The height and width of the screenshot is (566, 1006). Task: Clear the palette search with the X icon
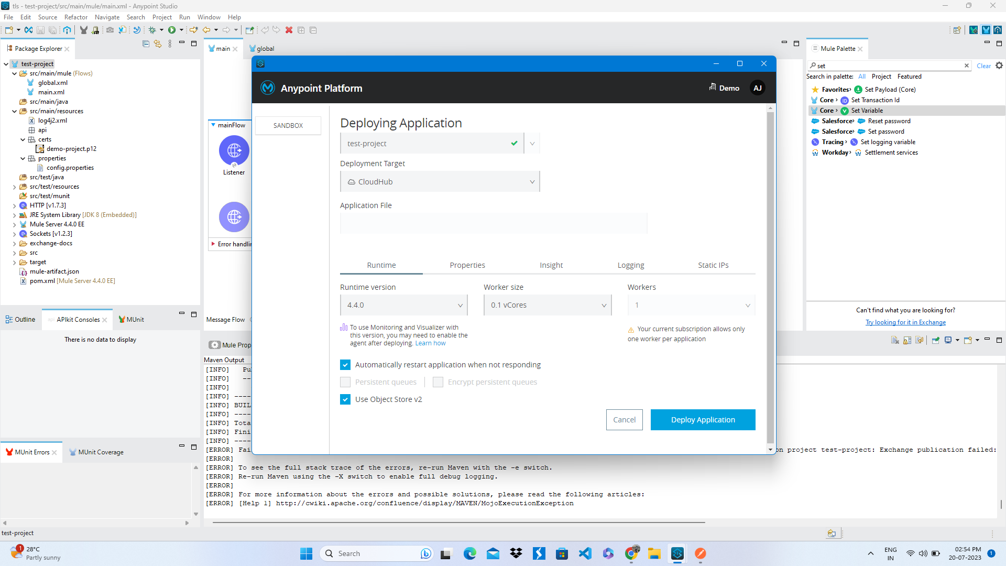pos(967,66)
